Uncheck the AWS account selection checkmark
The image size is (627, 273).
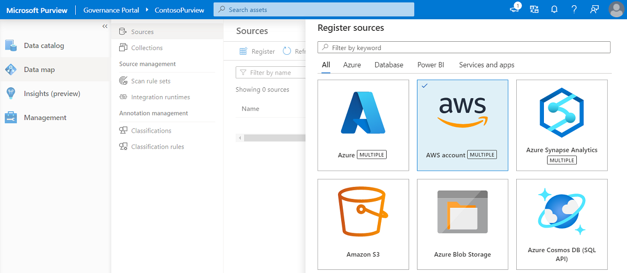(x=424, y=86)
